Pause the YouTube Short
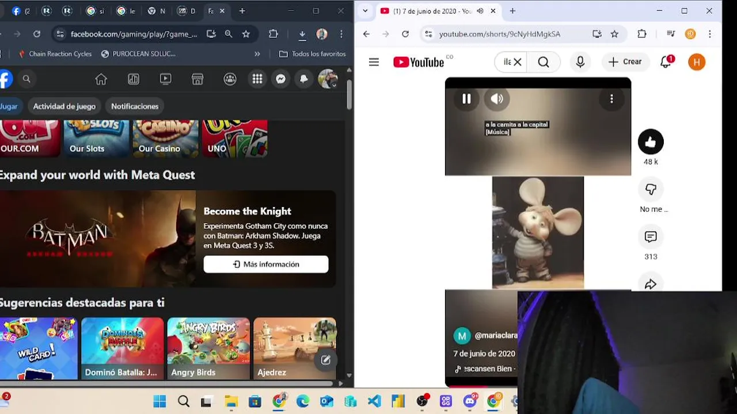The width and height of the screenshot is (737, 414). (466, 99)
